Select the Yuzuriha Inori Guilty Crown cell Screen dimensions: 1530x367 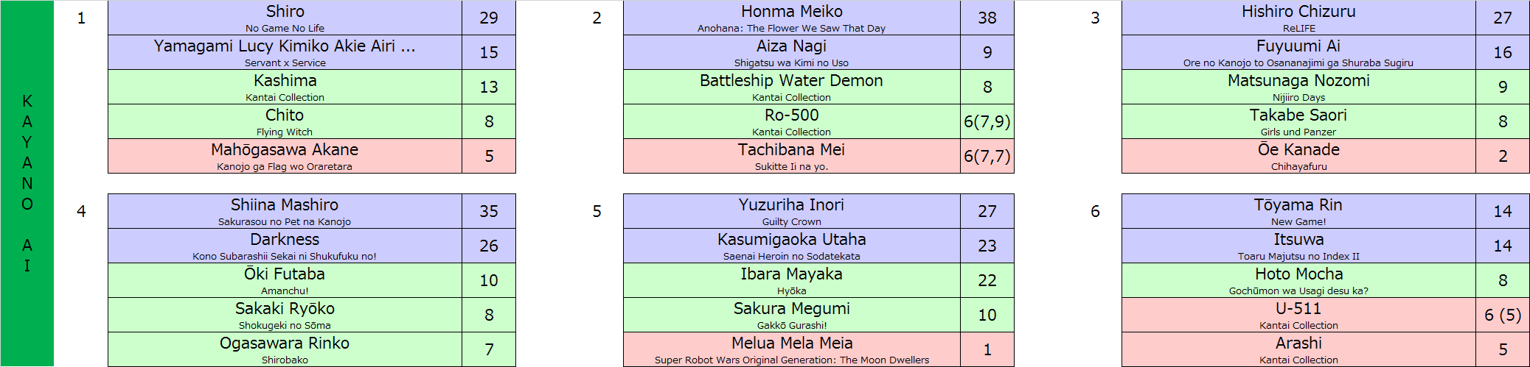tap(791, 211)
